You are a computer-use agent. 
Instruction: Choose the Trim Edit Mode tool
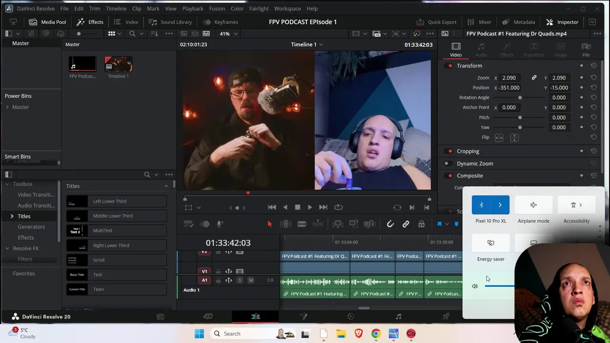click(286, 224)
